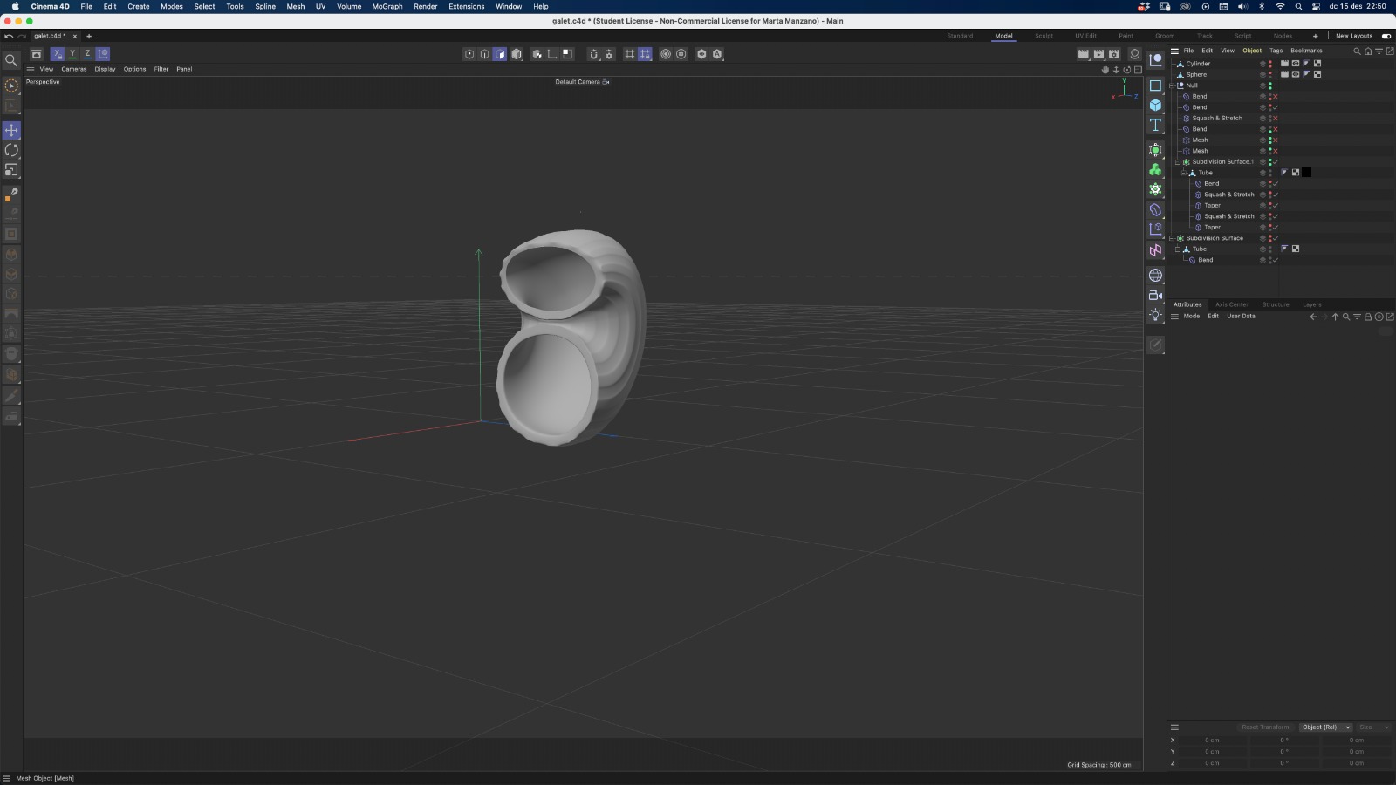1396x785 pixels.
Task: Open search in Object Manager
Action: click(x=1357, y=51)
